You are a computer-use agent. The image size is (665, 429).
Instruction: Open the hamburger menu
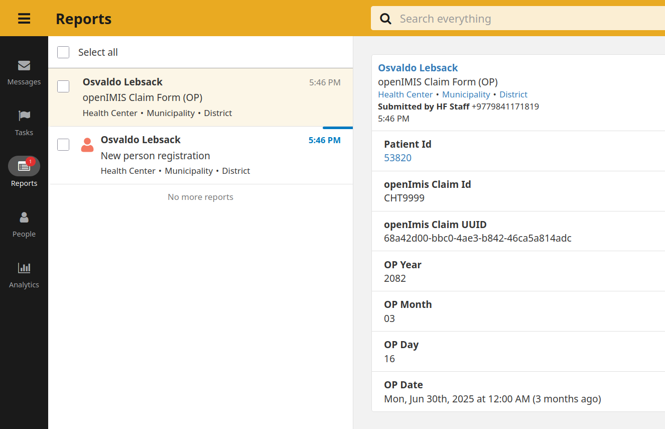(x=24, y=19)
